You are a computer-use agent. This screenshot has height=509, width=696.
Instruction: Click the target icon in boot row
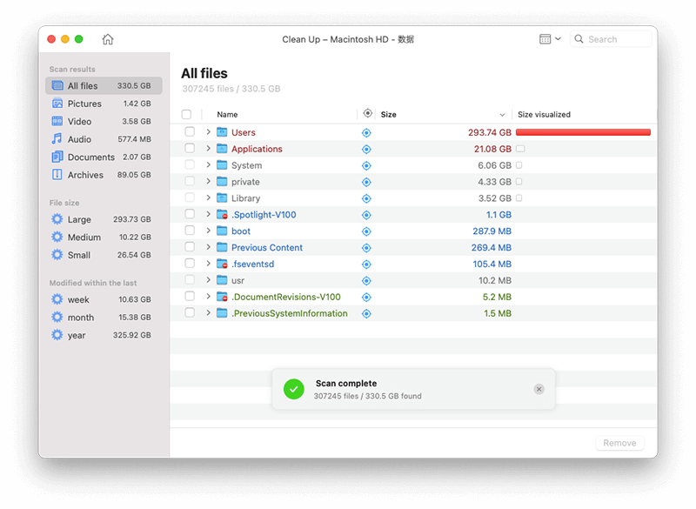pos(366,231)
